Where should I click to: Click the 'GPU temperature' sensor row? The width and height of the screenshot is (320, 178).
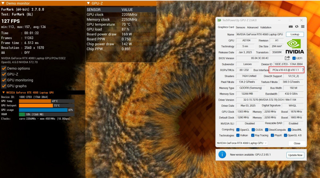(x=121, y=24)
